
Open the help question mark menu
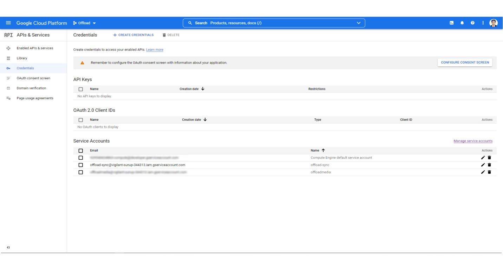coord(472,23)
